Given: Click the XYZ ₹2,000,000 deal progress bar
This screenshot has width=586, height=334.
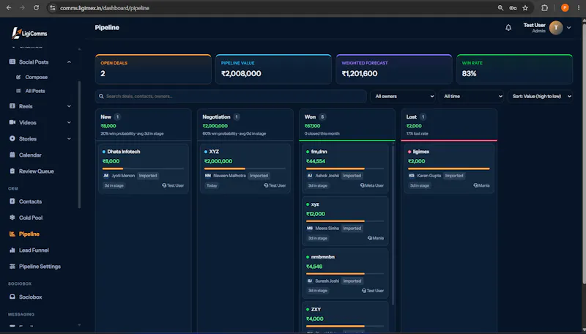Looking at the screenshot, I should [245, 168].
